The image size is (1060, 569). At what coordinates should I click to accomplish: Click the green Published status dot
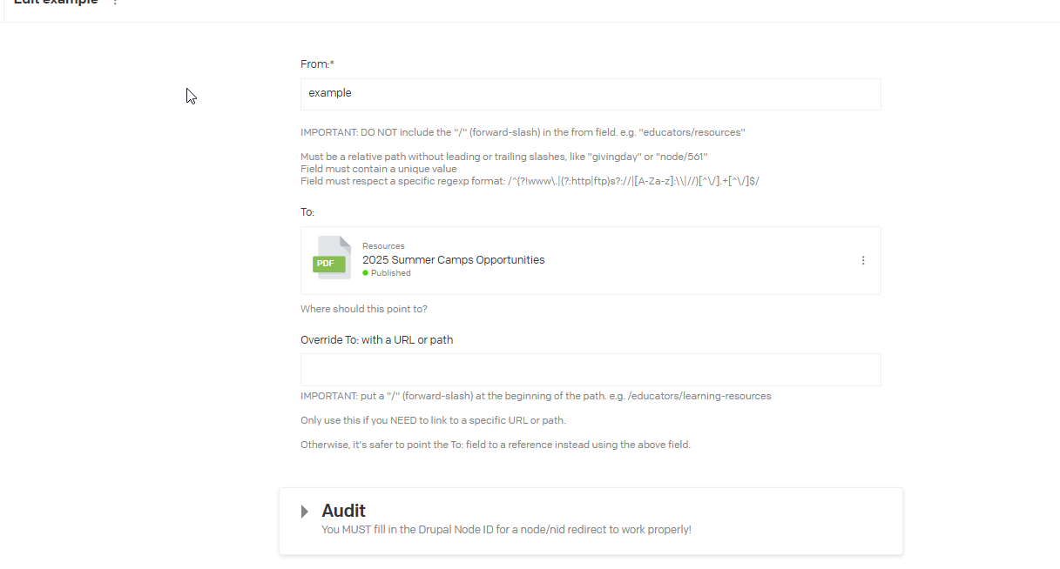365,273
